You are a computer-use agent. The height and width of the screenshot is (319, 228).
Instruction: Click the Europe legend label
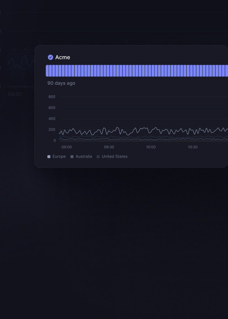[59, 156]
